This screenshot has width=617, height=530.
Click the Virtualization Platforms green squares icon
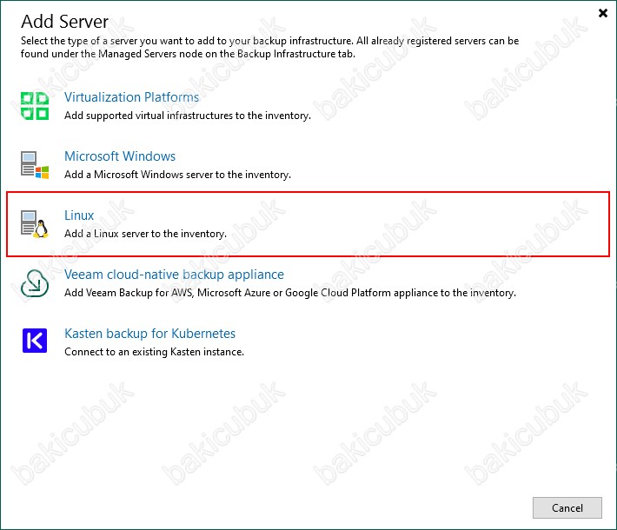(x=35, y=105)
